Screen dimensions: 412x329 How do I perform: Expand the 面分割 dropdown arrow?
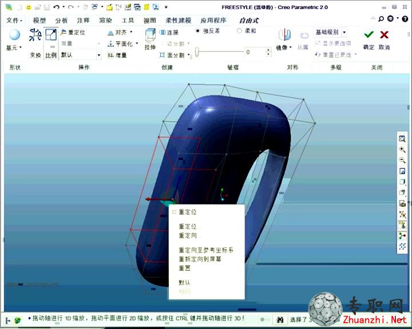tap(189, 55)
